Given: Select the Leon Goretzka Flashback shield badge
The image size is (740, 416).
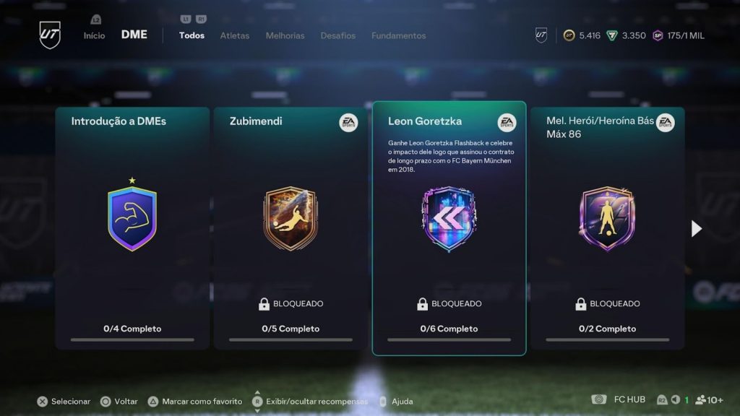Looking at the screenshot, I should [449, 218].
